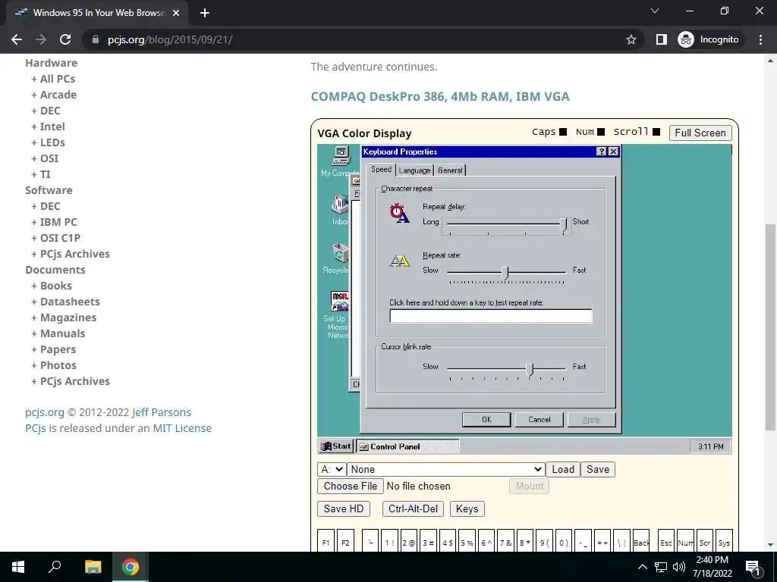View site information lock icon

pyautogui.click(x=95, y=39)
